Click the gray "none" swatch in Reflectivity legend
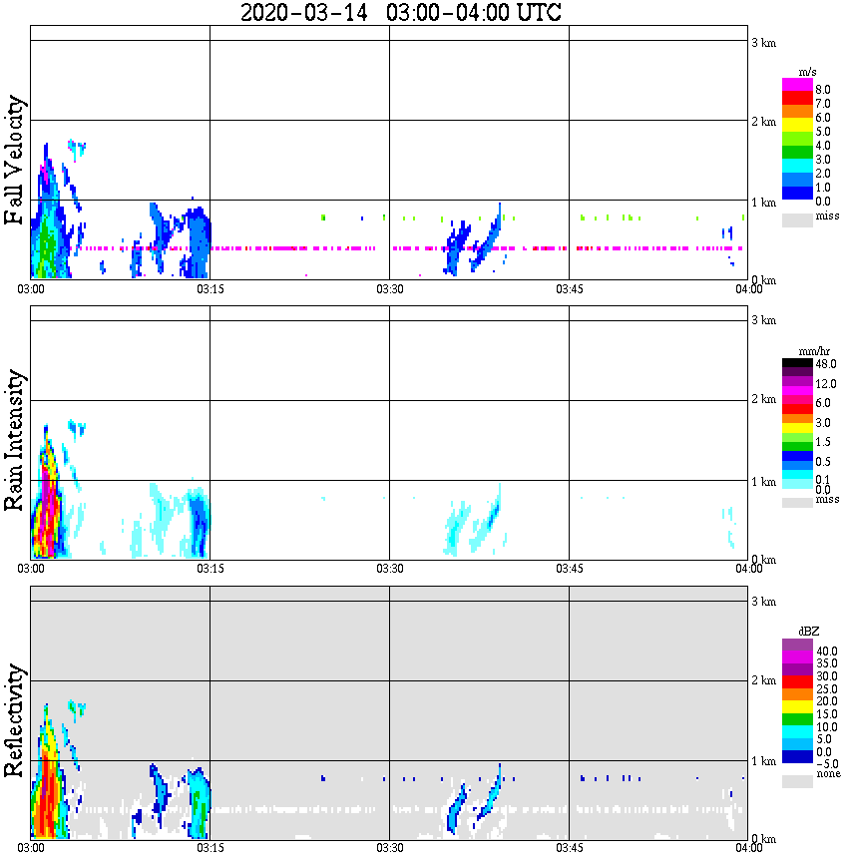Viewport: 848px width, 866px height. click(x=797, y=781)
